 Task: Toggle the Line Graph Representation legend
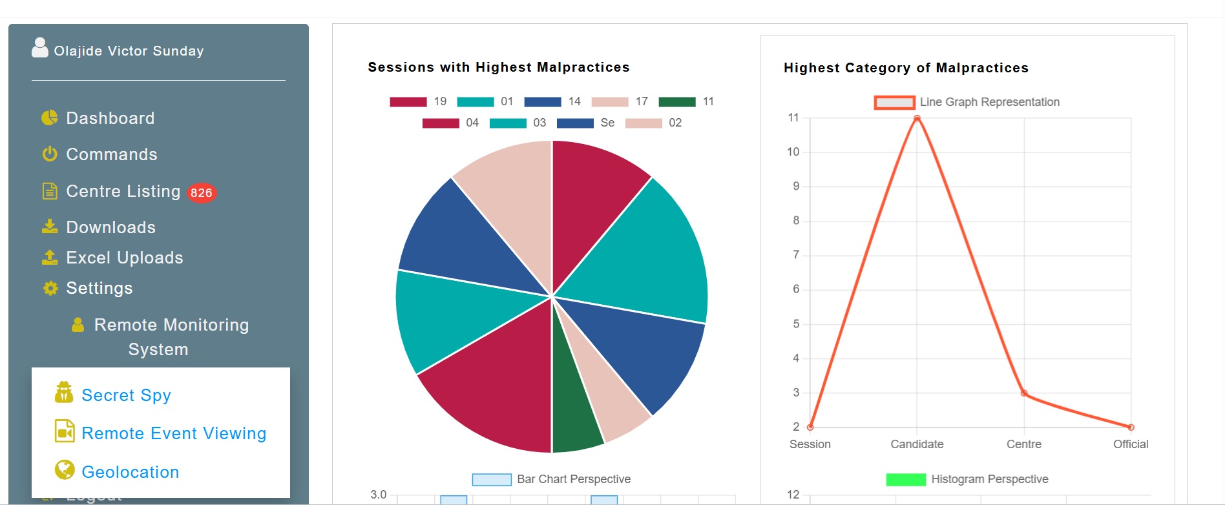click(x=967, y=102)
